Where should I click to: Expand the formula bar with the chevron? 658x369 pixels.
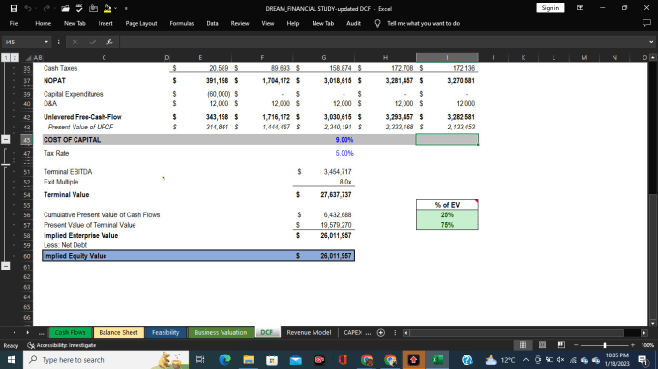[651, 42]
